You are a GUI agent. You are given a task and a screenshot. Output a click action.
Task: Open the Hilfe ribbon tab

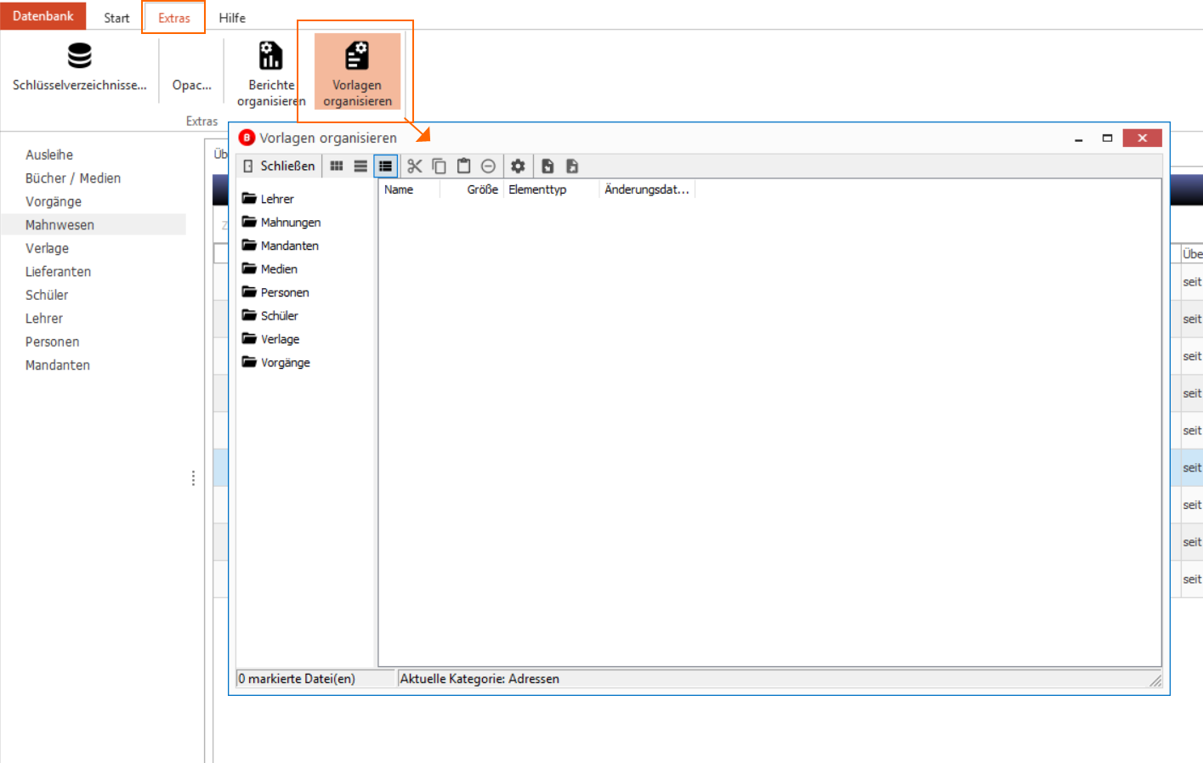click(232, 18)
